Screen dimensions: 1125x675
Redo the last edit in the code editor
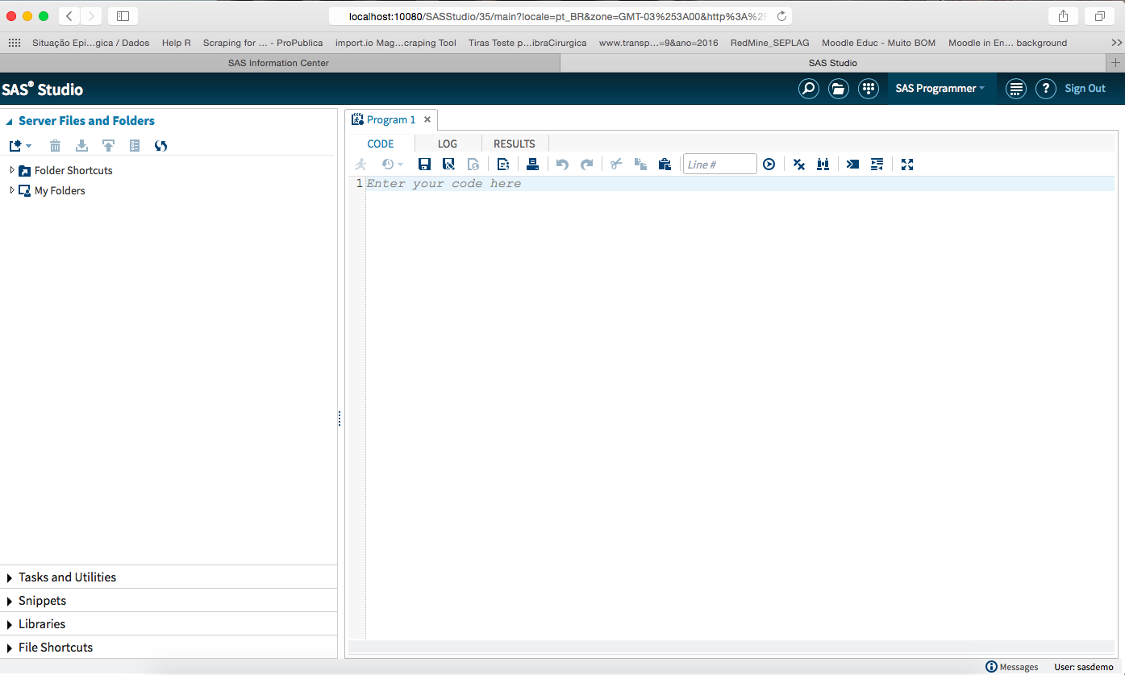587,165
